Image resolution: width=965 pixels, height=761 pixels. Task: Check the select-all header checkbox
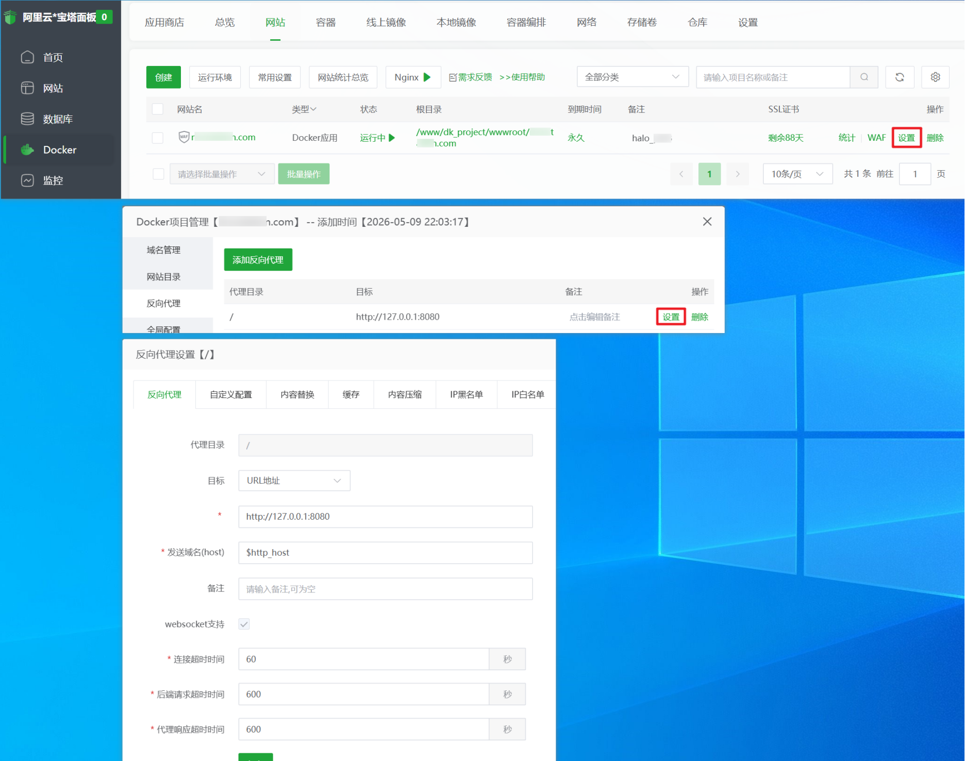click(x=158, y=109)
